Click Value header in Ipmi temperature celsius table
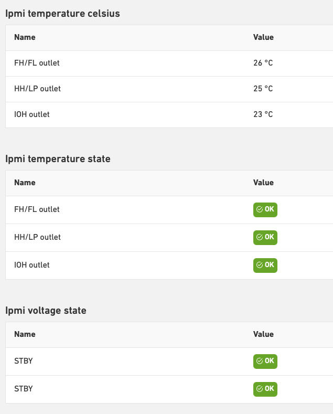 click(x=263, y=37)
